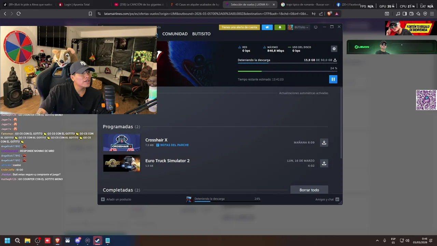
Task: Open the BUTIsito account dropdown
Action: 298,27
